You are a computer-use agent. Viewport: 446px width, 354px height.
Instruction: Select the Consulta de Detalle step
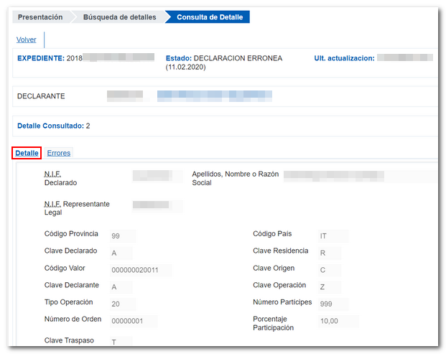pyautogui.click(x=210, y=17)
